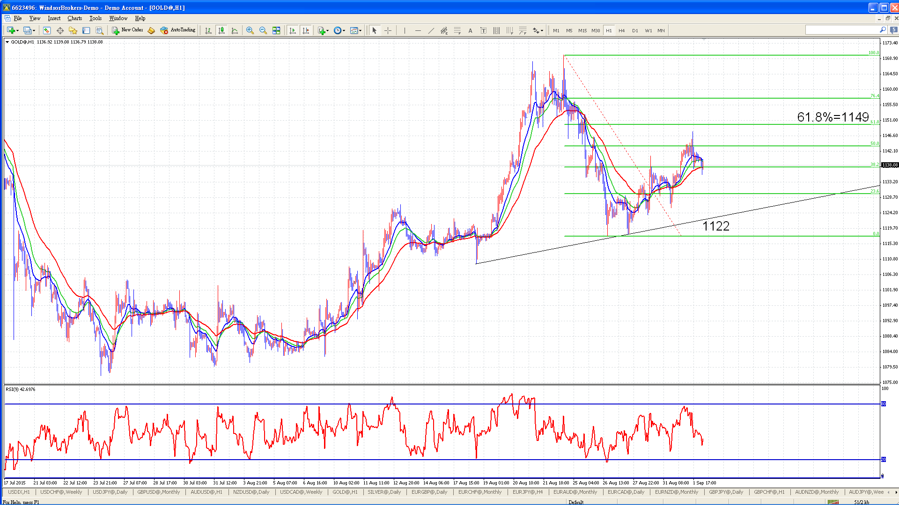Toggle Chart Shift button
Screen dimensions: 899x505
306,30
